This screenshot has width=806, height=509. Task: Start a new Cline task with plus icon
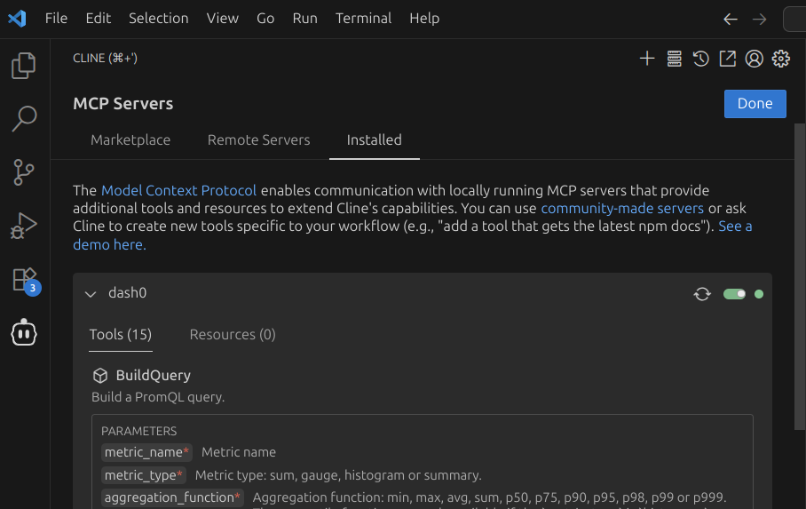tap(647, 59)
